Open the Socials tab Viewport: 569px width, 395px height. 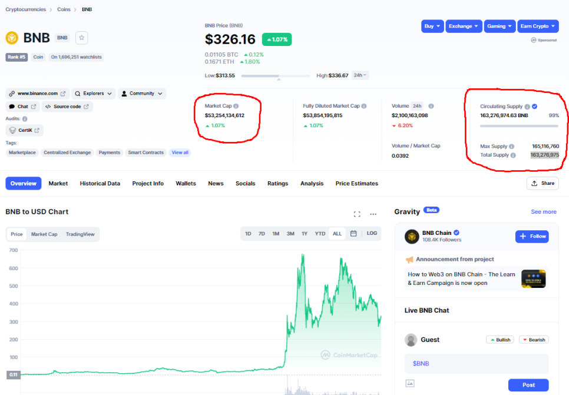point(245,184)
